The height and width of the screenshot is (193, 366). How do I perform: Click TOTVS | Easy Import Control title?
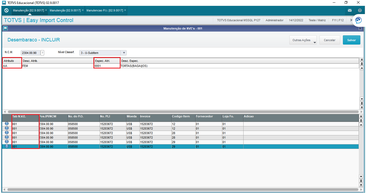pyautogui.click(x=39, y=20)
